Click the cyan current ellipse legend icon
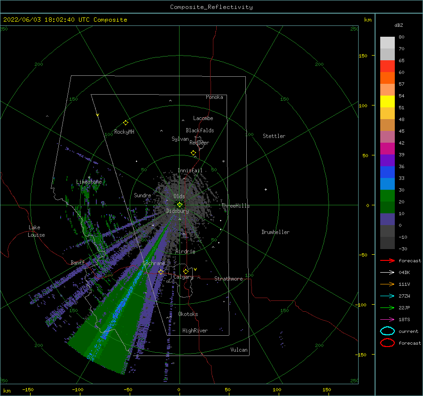Viewport: 423px width, 396px height. pos(387,331)
